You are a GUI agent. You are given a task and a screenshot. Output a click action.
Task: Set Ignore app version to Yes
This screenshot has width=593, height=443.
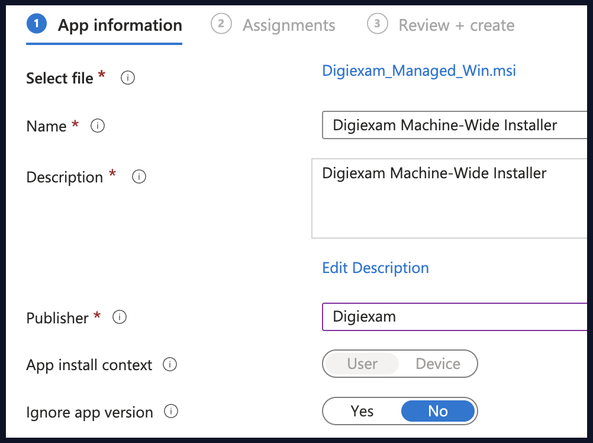(362, 411)
